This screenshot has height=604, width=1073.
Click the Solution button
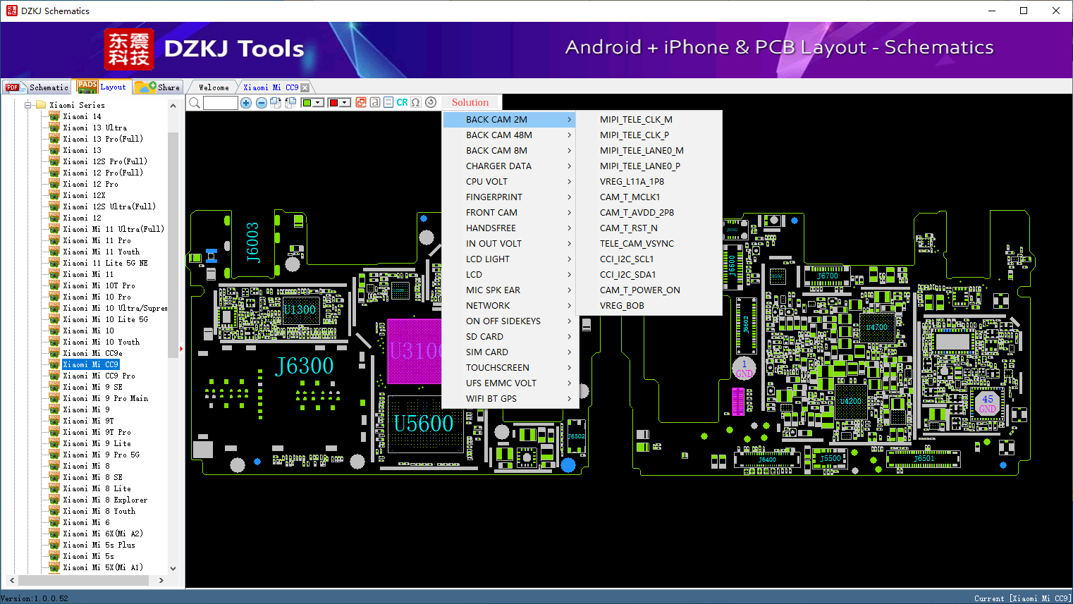pyautogui.click(x=470, y=102)
